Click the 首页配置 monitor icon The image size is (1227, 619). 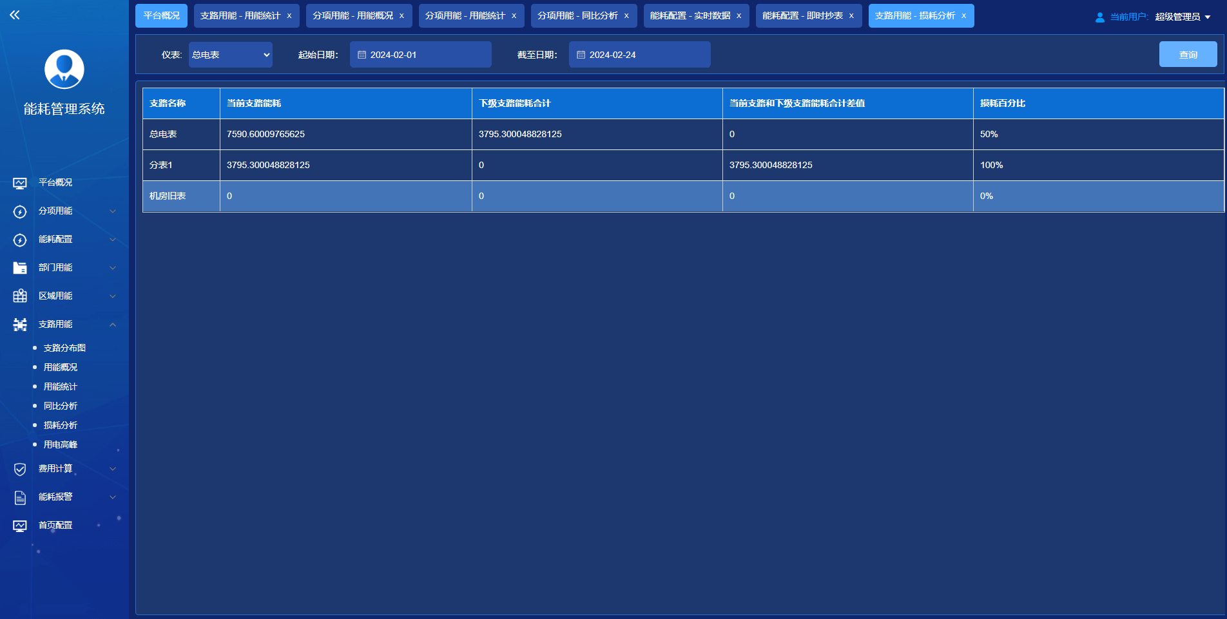[20, 526]
